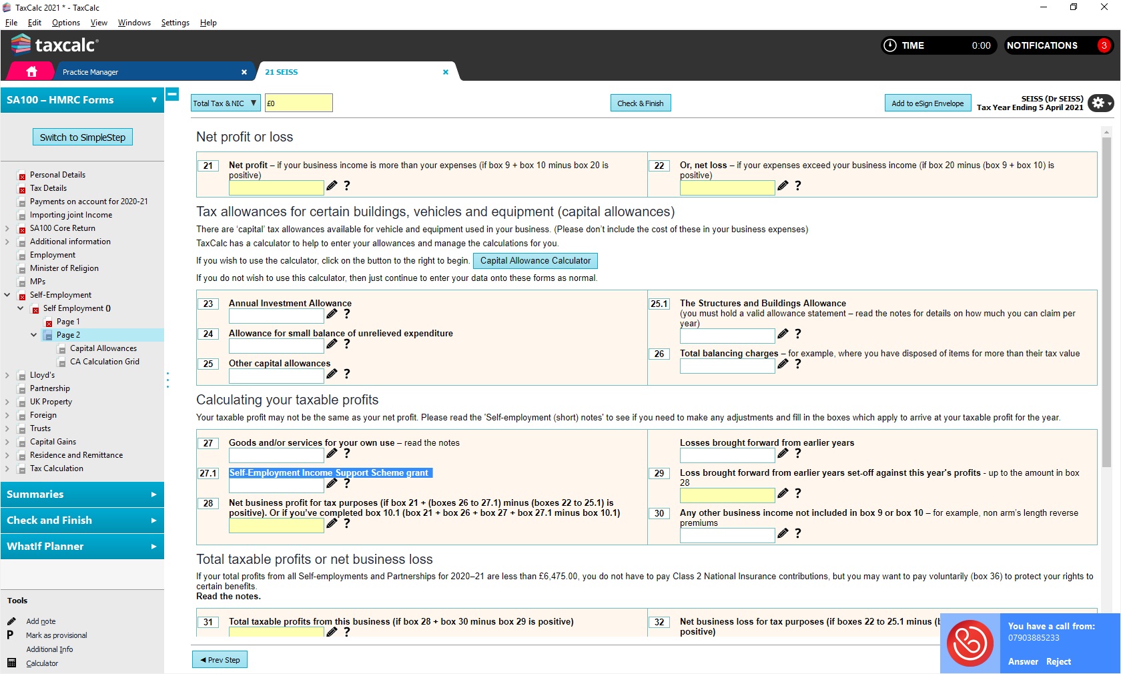Click the Total Tax & NIC value field
This screenshot has width=1121, height=674.
(298, 103)
